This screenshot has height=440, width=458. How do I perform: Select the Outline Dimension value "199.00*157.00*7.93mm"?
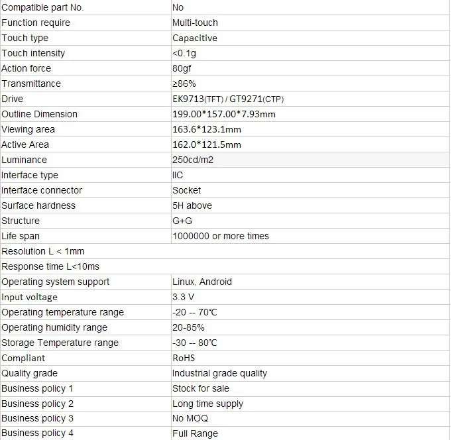coord(223,114)
